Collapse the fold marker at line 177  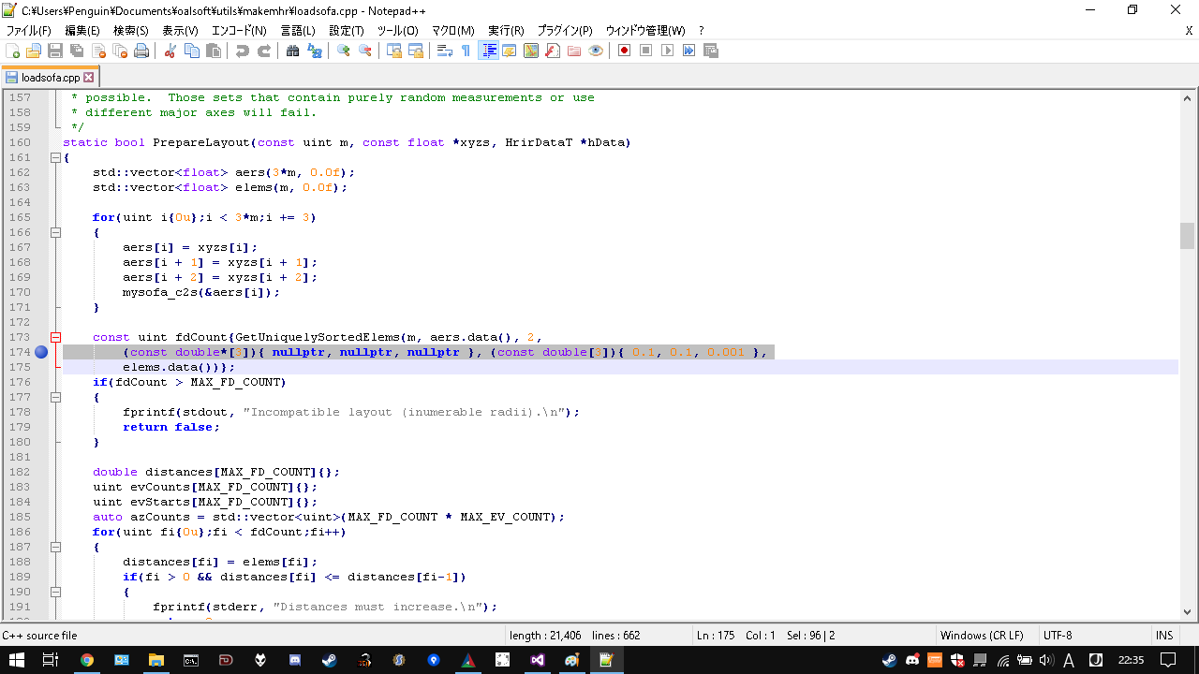click(x=54, y=397)
